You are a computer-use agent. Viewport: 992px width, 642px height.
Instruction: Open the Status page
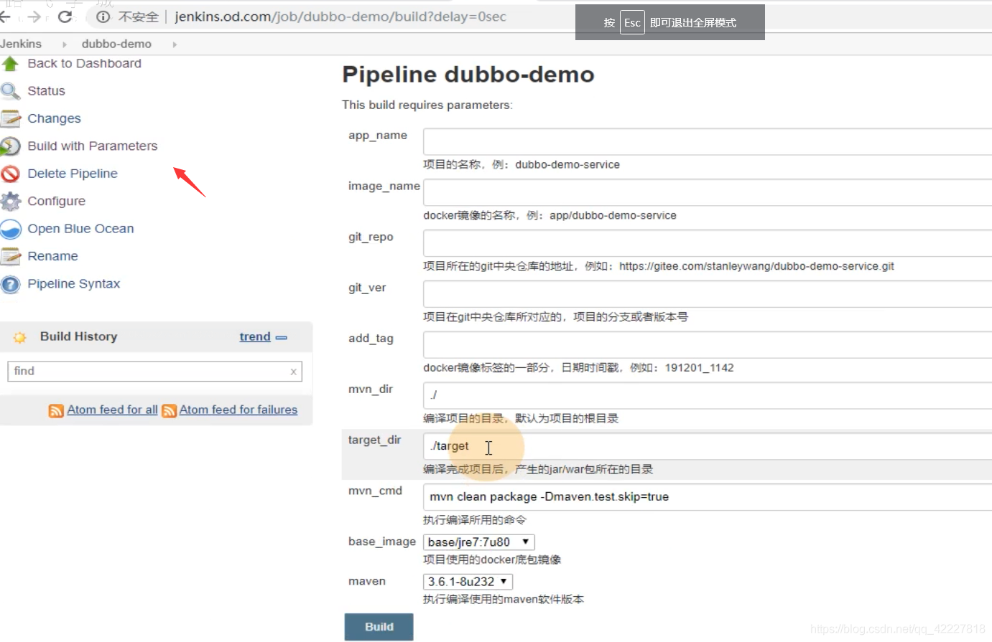[x=46, y=91]
